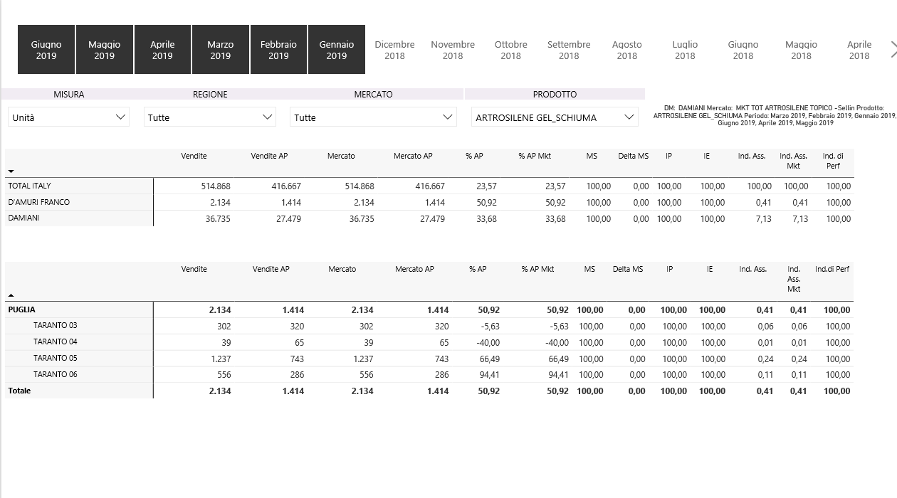Viewport: 897px width, 498px height.
Task: Open the Misura dropdown showing Unità
Action: (68, 118)
